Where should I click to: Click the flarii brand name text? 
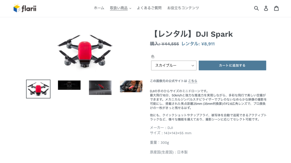[29, 9]
